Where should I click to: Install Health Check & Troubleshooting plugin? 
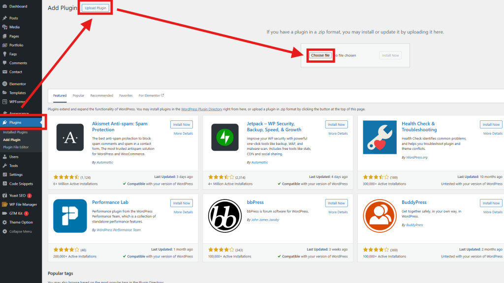pos(491,124)
